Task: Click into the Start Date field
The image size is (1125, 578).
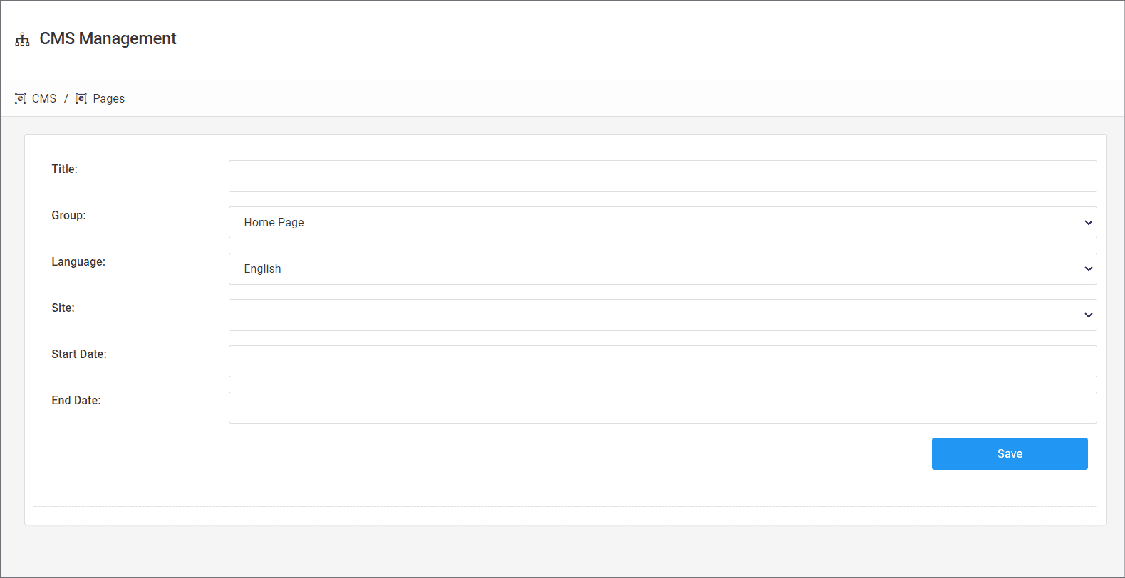Action: click(662, 361)
